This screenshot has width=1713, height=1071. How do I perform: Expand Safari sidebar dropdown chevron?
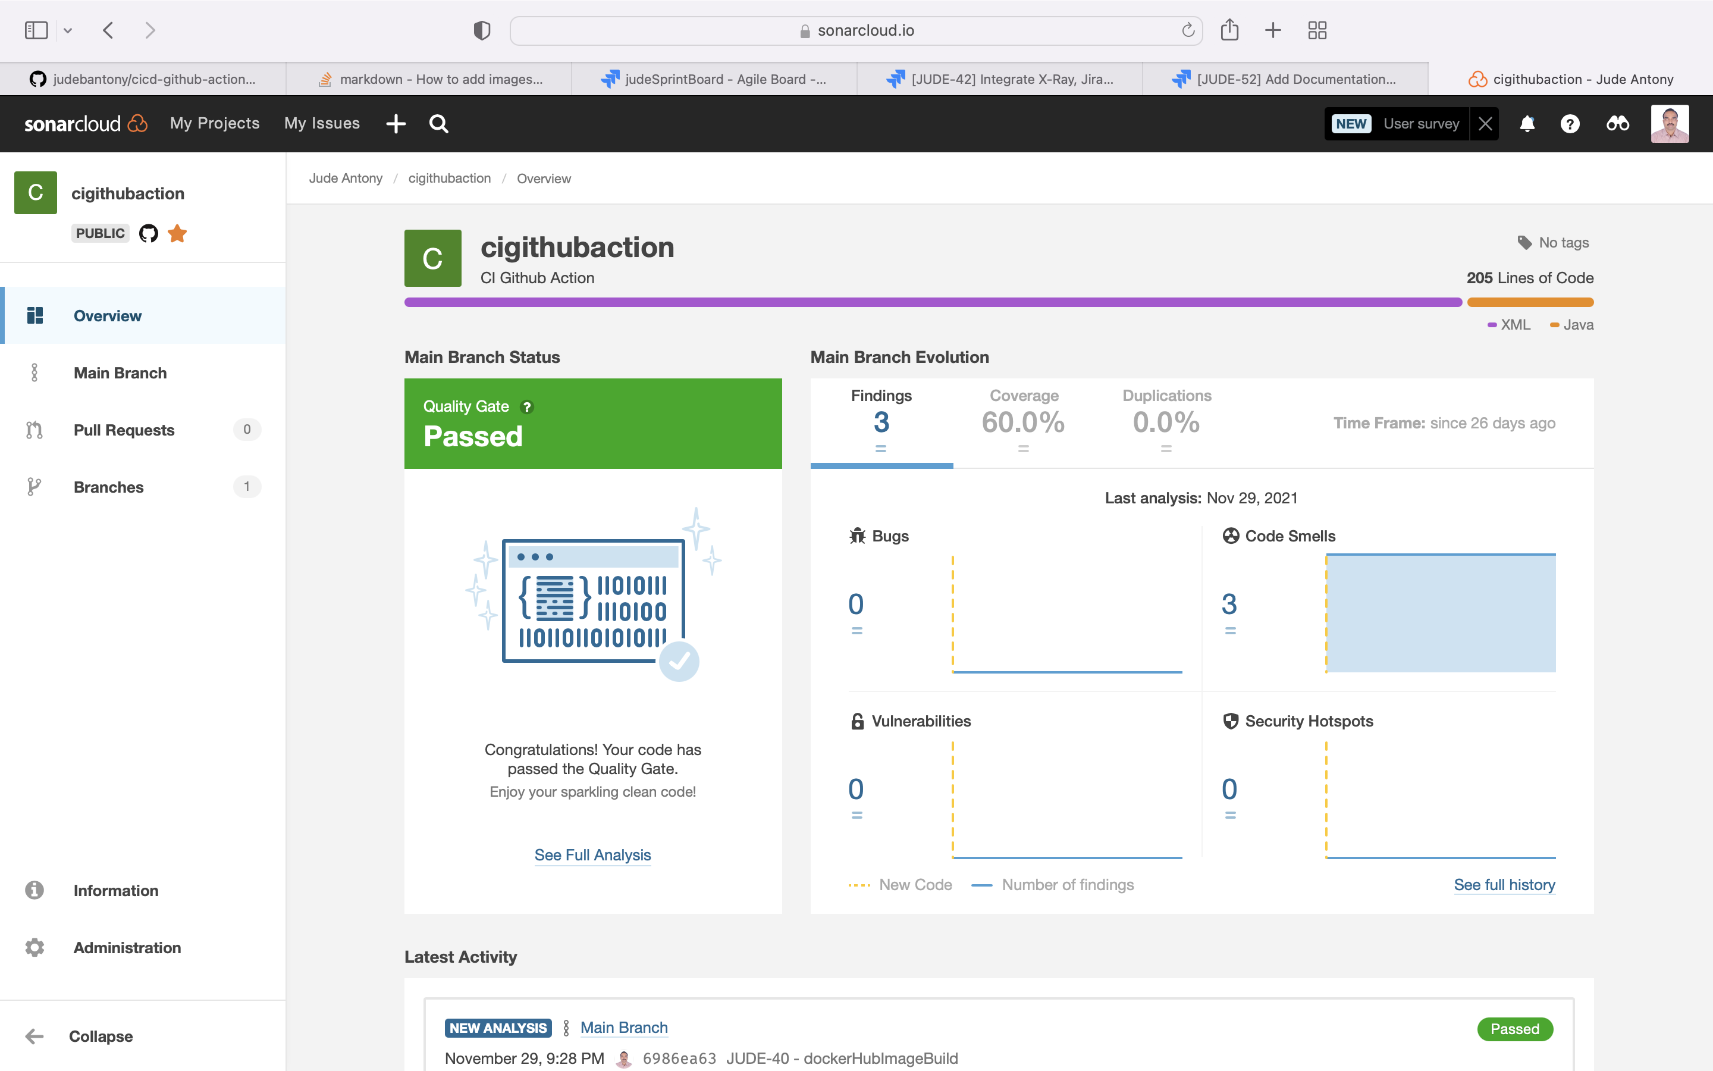click(68, 30)
